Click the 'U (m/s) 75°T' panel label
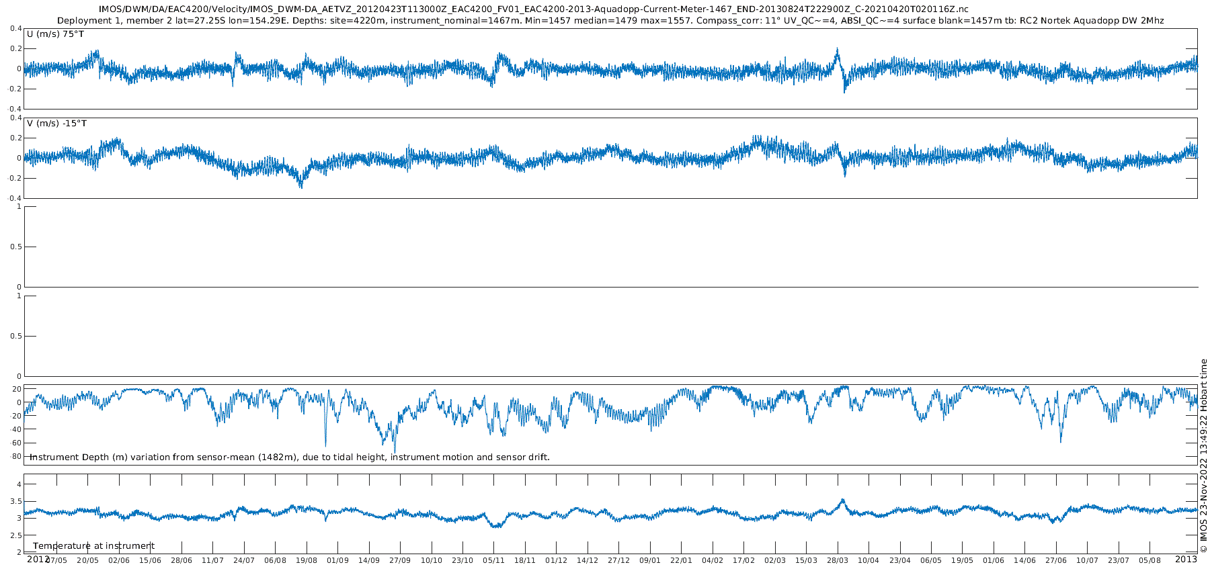The image size is (1210, 571). (x=56, y=34)
